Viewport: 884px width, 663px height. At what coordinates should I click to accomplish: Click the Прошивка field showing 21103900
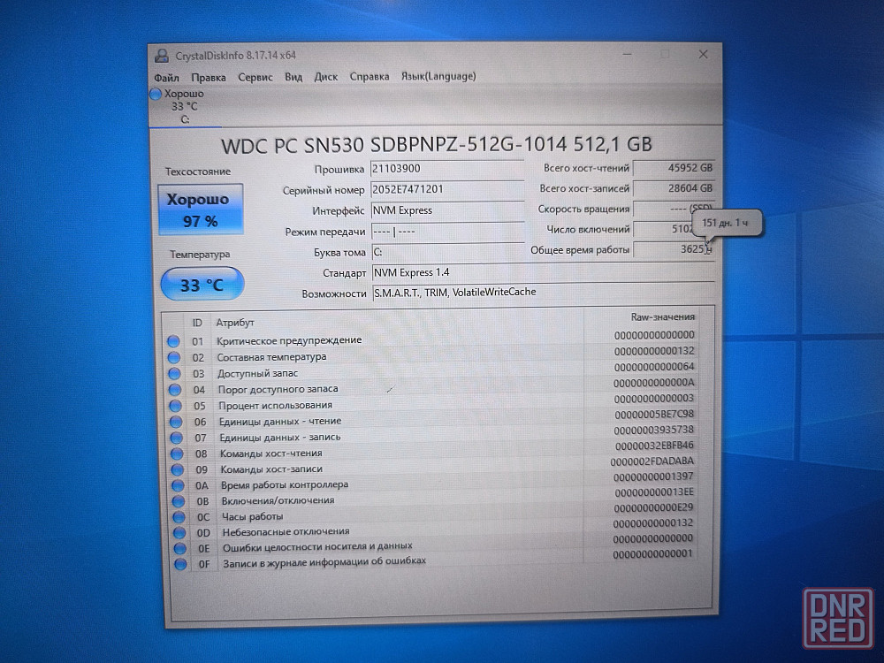click(447, 169)
